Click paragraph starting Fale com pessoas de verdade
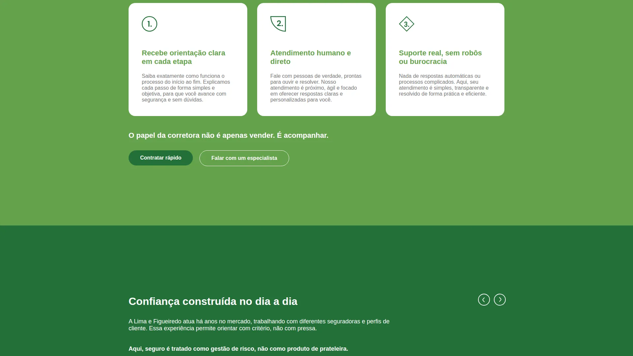 (316, 88)
